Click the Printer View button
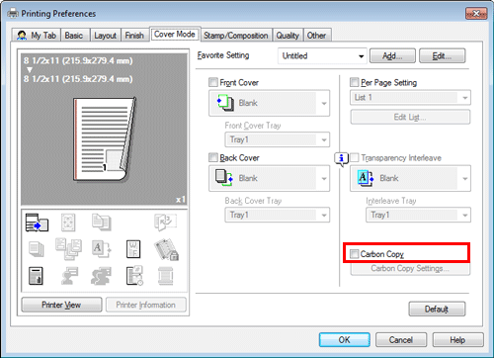Screen dimensions: 494x358 point(61,305)
